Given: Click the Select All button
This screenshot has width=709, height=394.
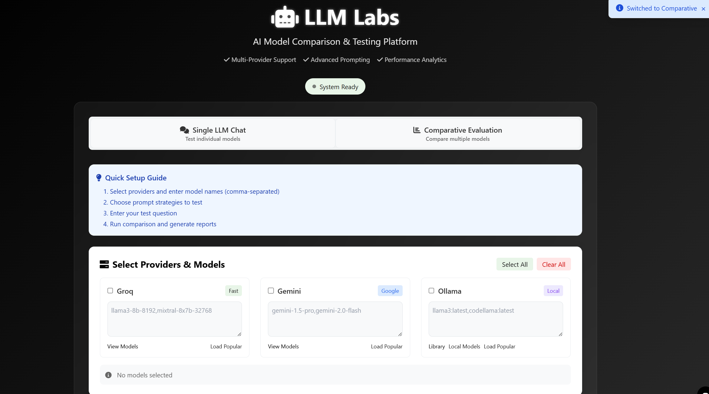Looking at the screenshot, I should pos(515,264).
